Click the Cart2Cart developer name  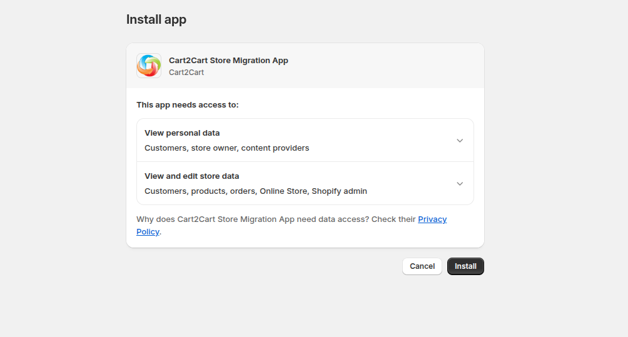point(186,73)
